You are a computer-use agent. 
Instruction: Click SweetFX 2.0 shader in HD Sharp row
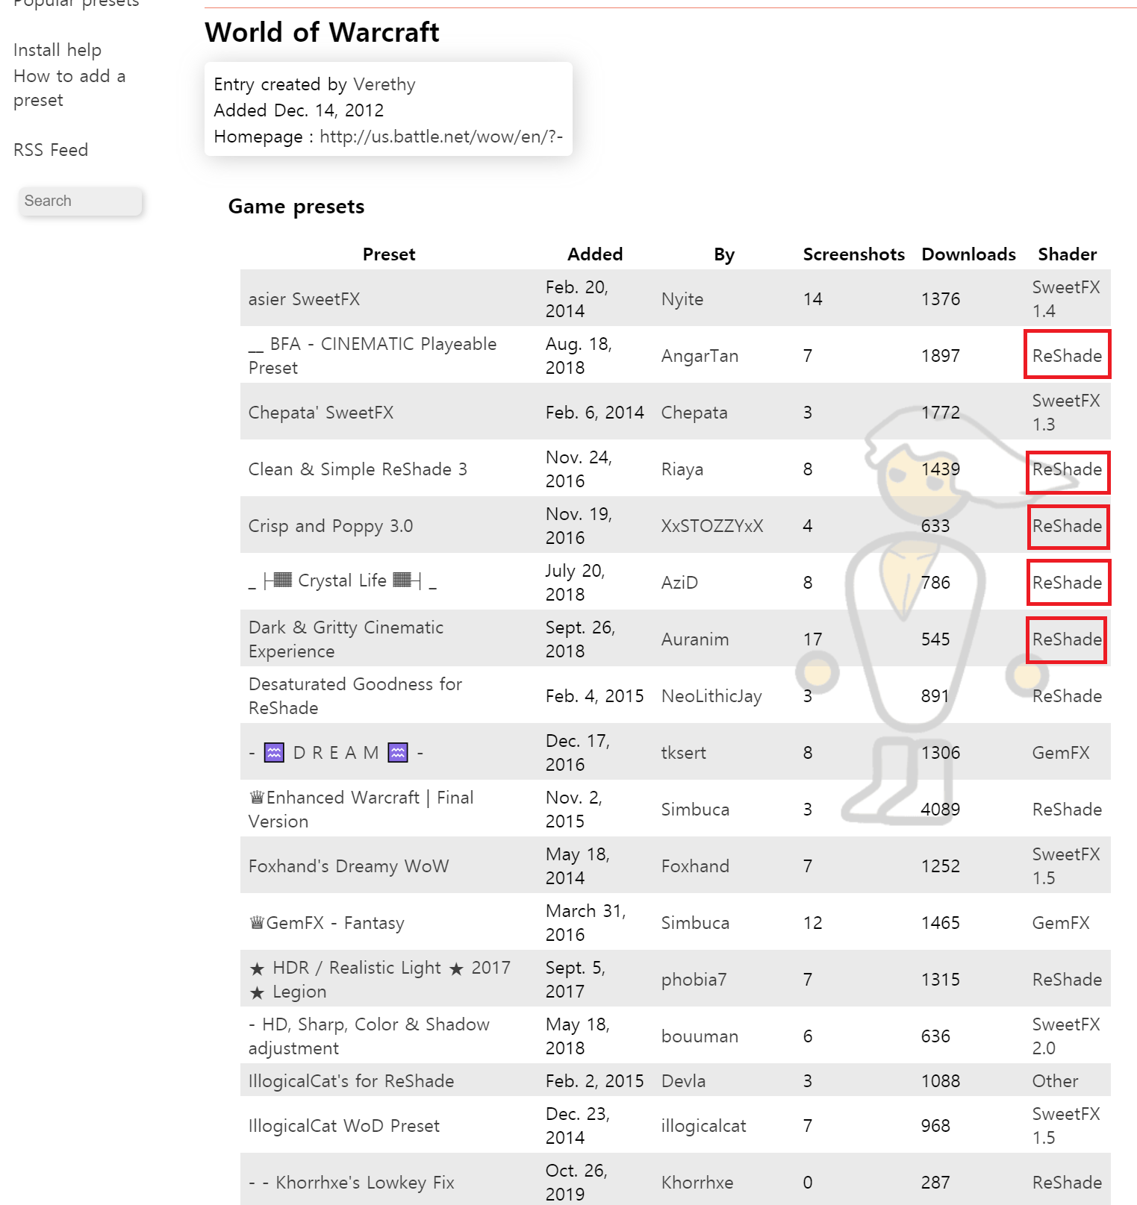[1066, 1036]
